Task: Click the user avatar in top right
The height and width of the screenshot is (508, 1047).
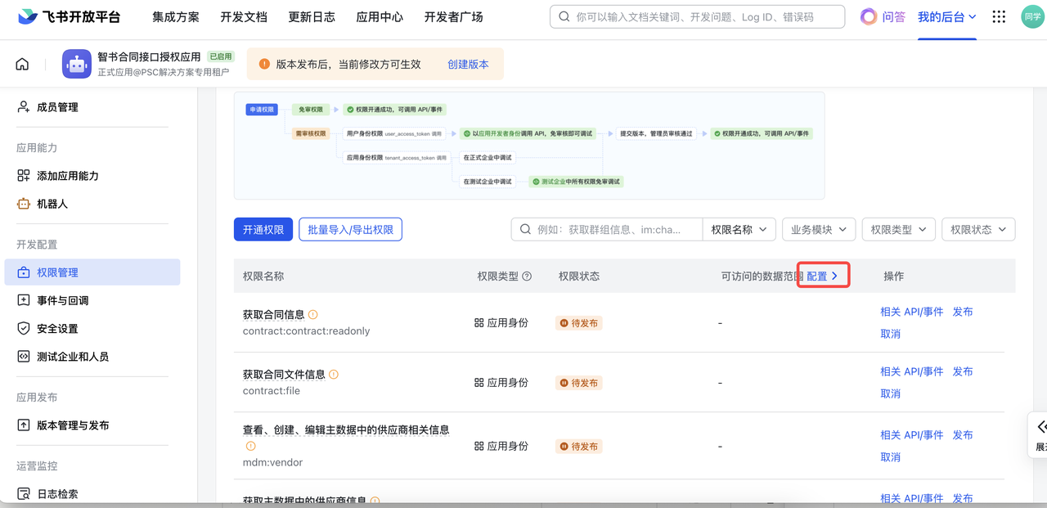Action: 1032,16
